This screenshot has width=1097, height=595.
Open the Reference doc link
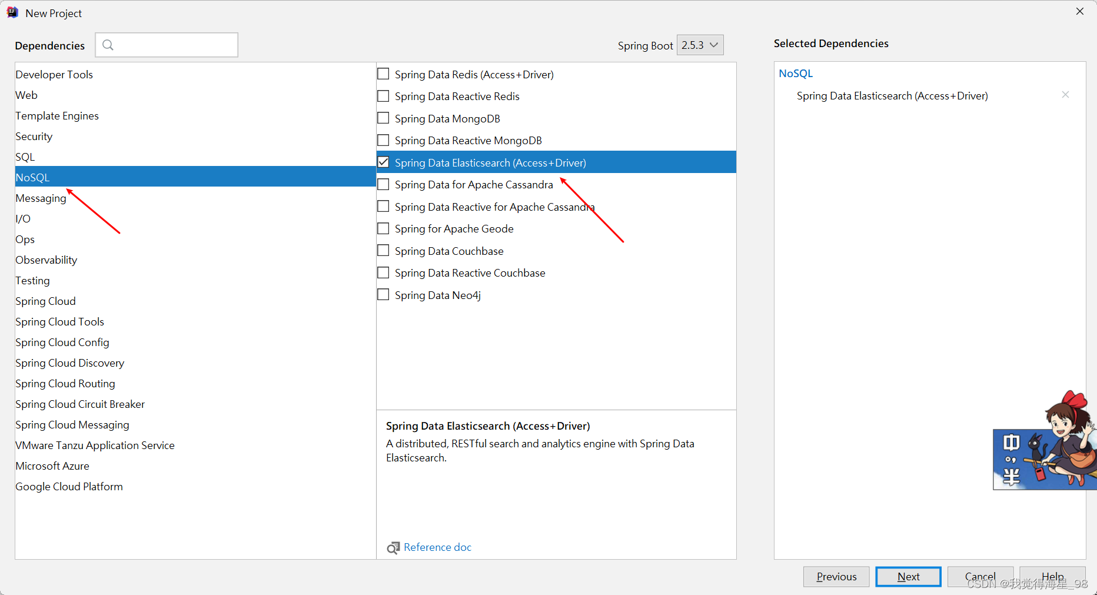437,547
